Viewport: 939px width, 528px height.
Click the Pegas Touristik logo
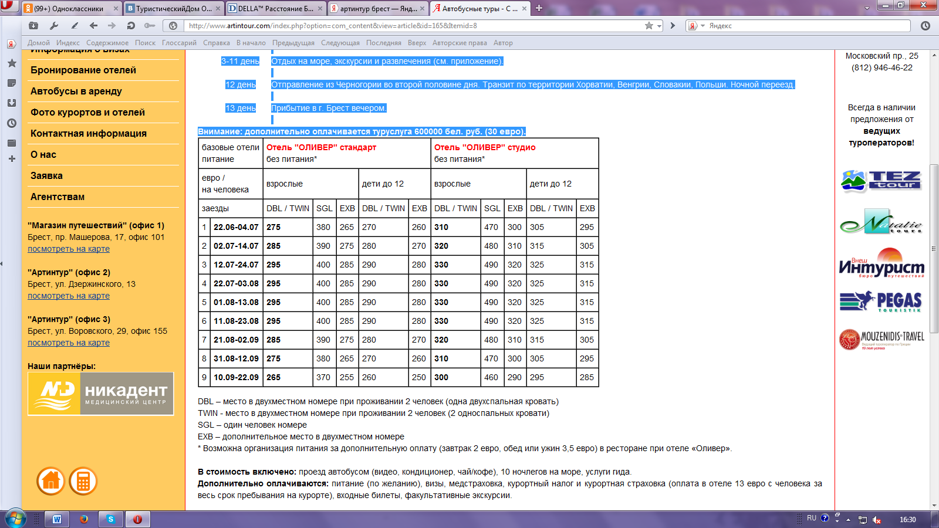(x=881, y=302)
